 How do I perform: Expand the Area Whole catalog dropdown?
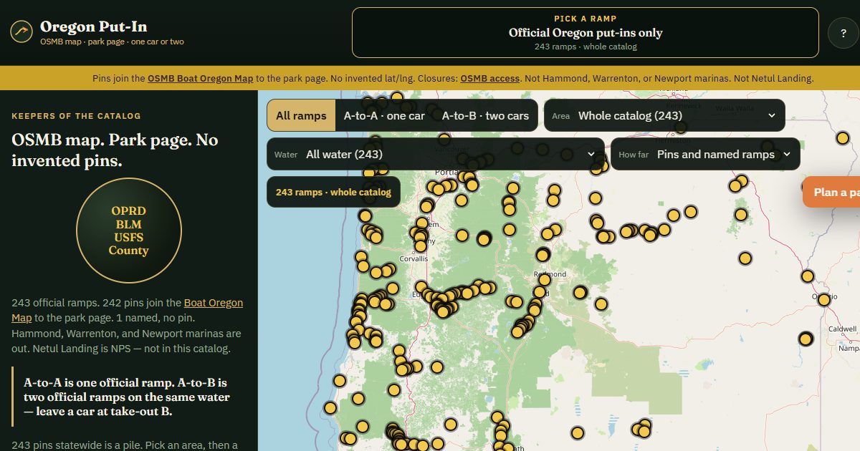664,115
